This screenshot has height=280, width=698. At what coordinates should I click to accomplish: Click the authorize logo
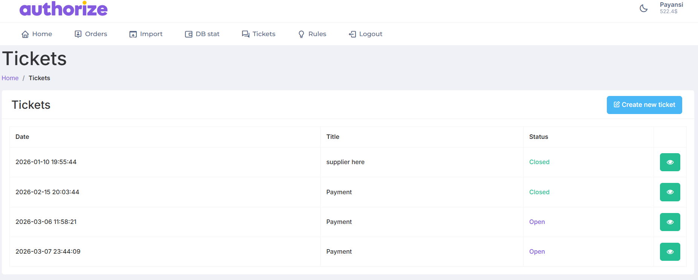click(x=64, y=9)
